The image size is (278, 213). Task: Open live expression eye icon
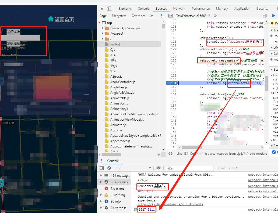click(159, 168)
